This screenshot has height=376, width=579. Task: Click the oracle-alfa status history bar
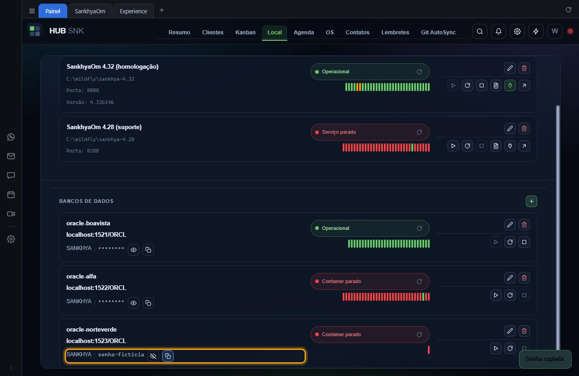point(386,297)
